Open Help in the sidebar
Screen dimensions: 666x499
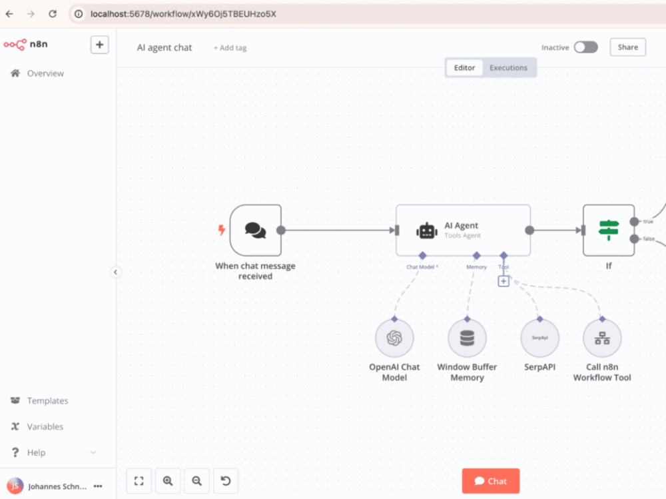(36, 452)
